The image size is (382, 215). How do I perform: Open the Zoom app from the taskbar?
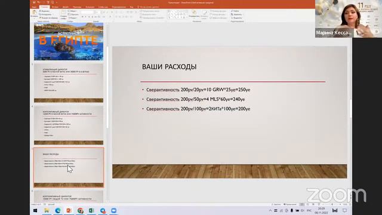click(114, 210)
